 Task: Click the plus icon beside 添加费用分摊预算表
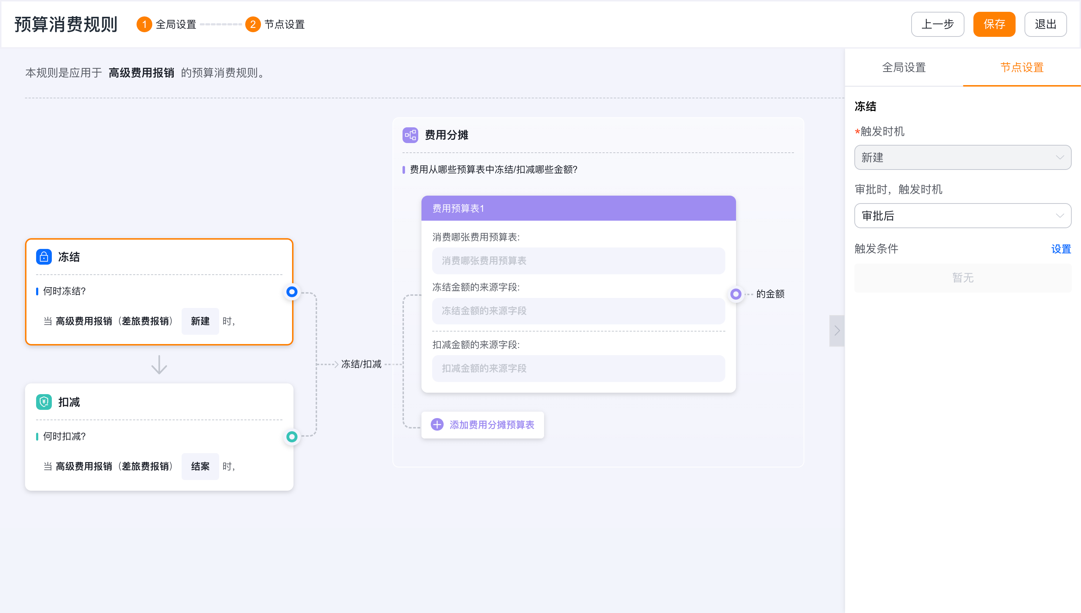pyautogui.click(x=437, y=425)
